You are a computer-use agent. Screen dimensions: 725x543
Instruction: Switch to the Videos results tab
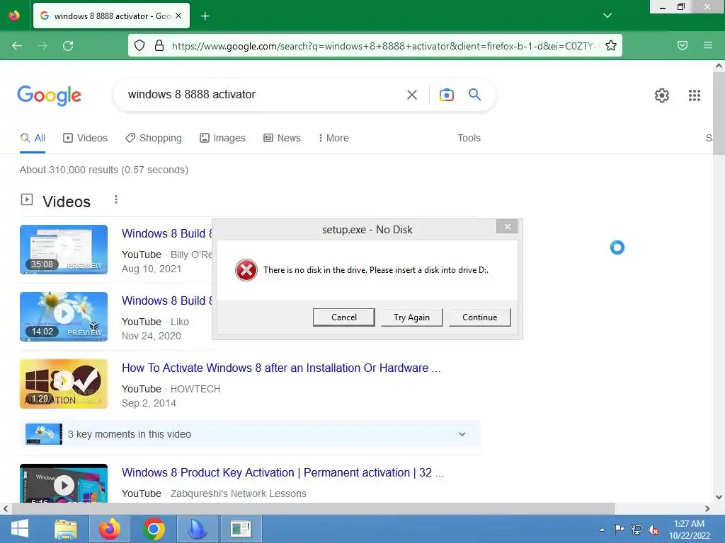85,138
